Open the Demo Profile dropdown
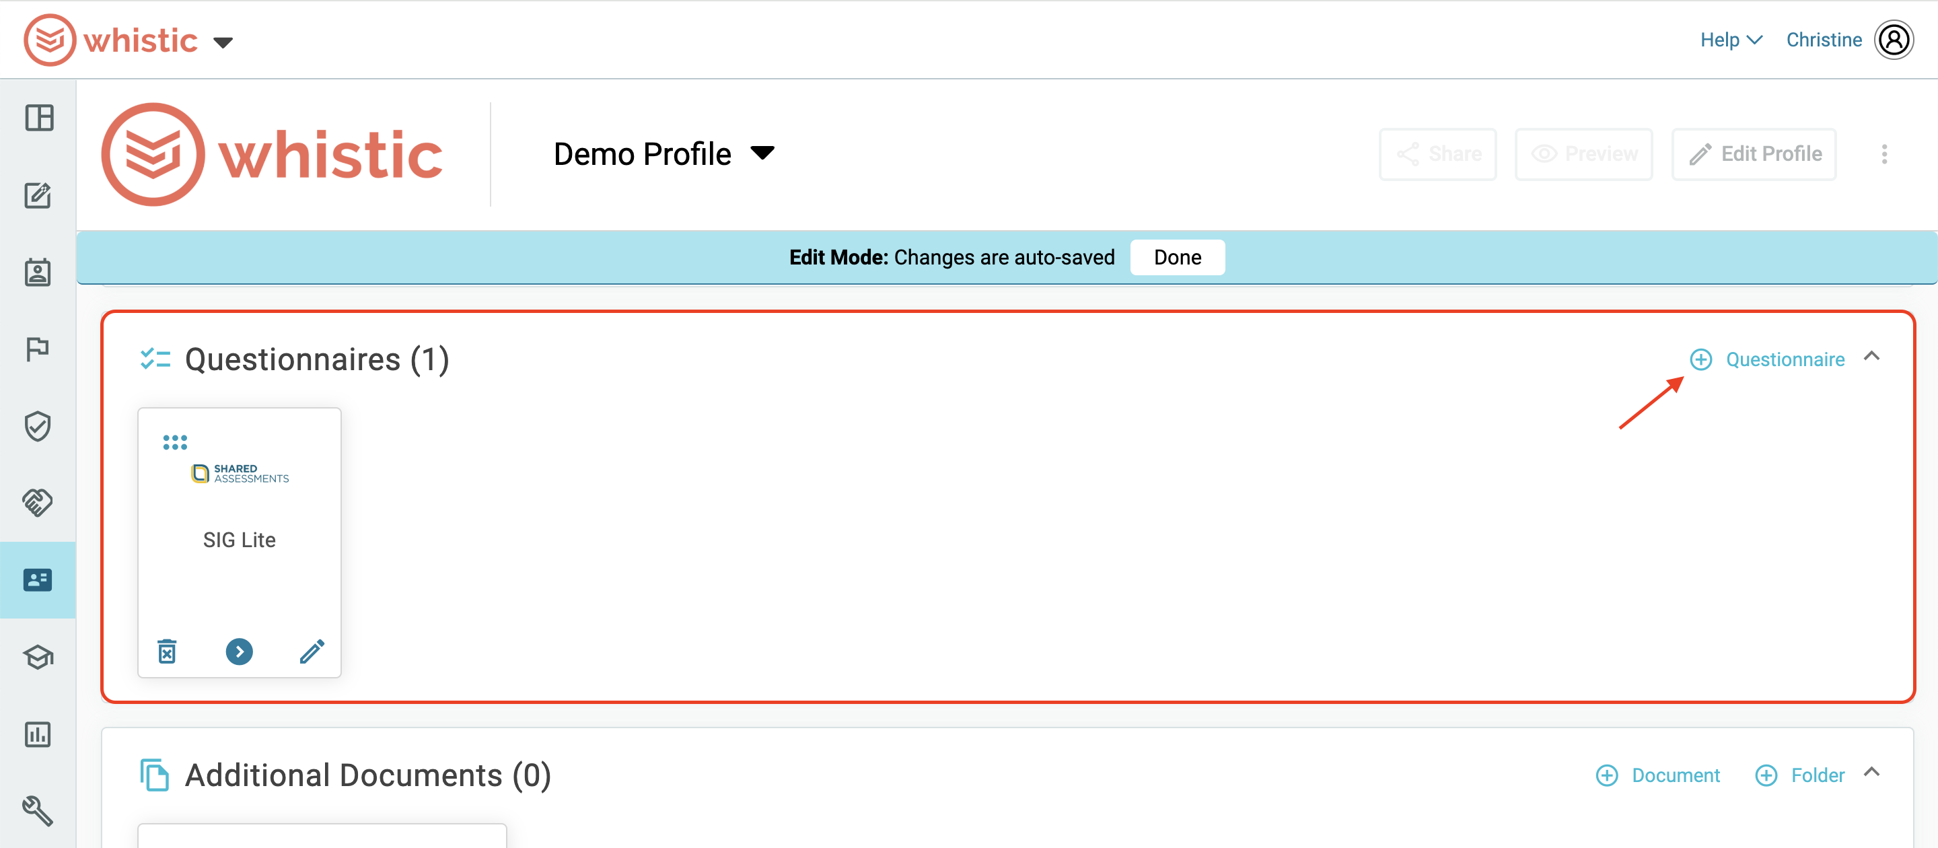This screenshot has width=1938, height=848. click(761, 153)
